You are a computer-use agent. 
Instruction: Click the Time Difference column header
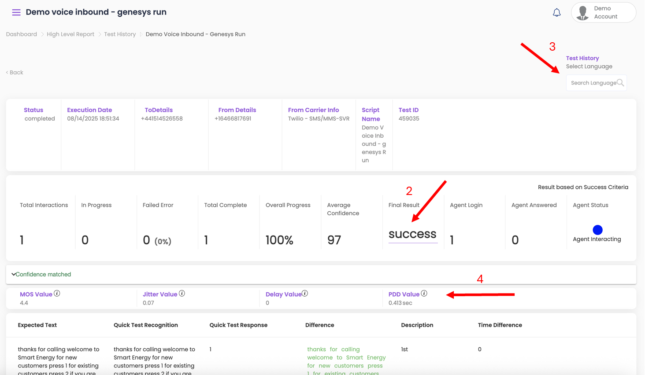click(500, 325)
